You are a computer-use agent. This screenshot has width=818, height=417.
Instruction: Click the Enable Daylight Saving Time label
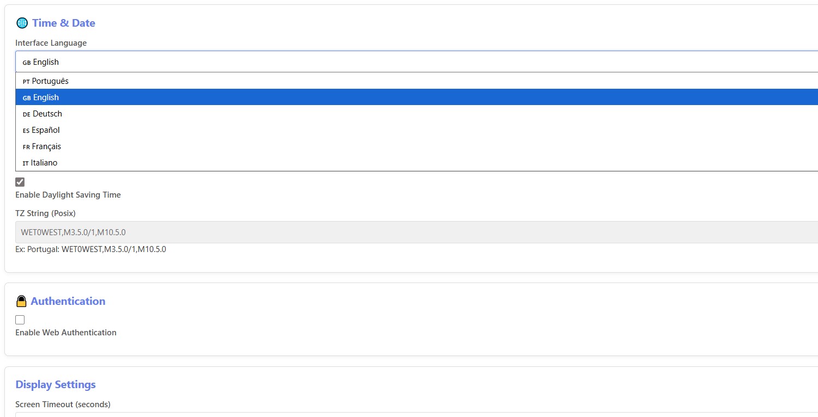[x=68, y=195]
